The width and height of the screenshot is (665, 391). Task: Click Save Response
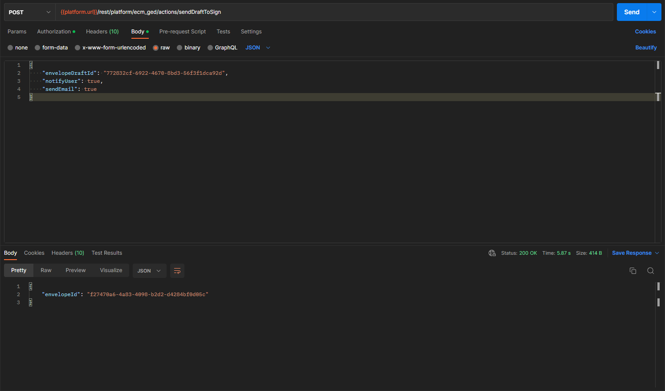point(632,253)
